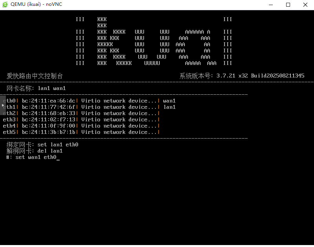
Task: Click the lan1 binding label on eth1 row
Action: [170, 107]
